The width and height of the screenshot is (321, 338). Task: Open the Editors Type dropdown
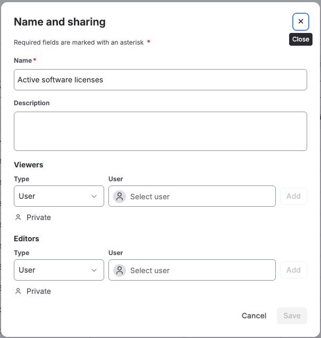[59, 270]
